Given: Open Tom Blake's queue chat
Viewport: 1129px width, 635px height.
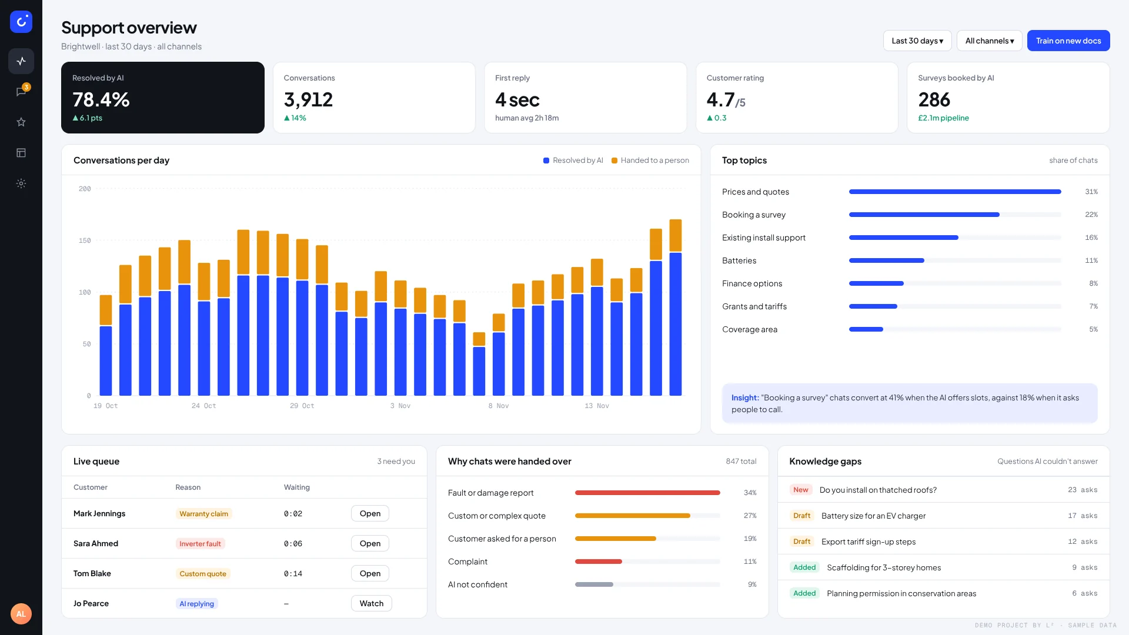Looking at the screenshot, I should tap(370, 573).
